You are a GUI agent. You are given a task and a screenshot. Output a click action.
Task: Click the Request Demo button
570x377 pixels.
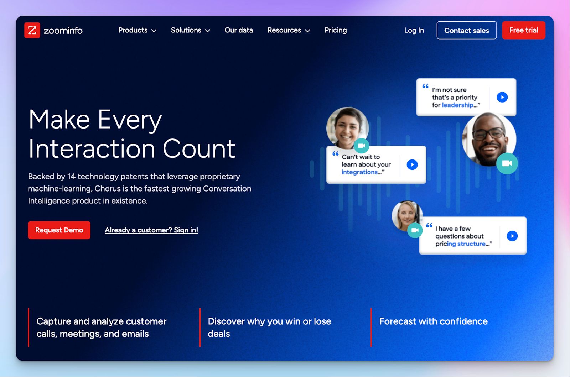[x=59, y=230]
